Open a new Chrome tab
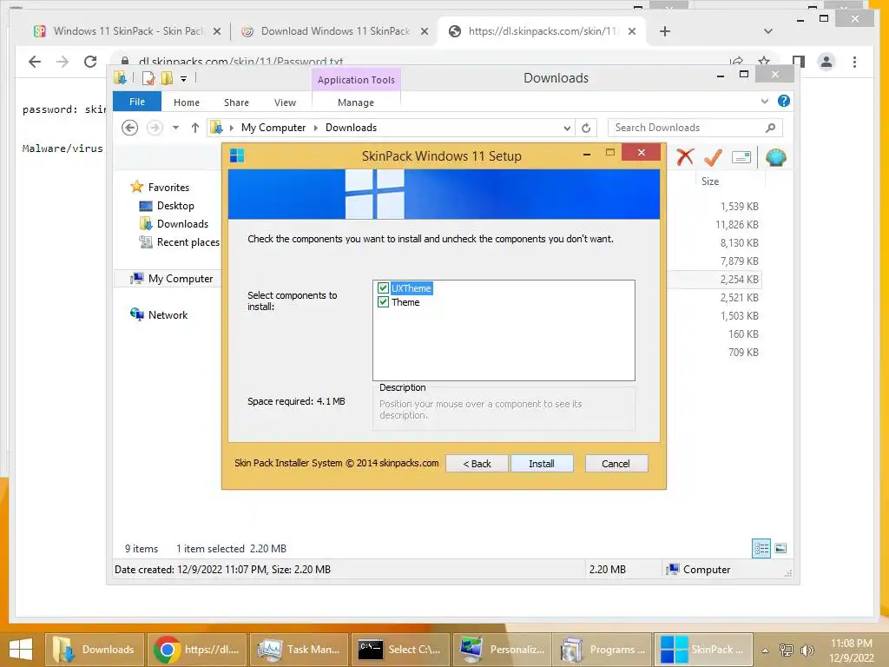889x667 pixels. 665,32
